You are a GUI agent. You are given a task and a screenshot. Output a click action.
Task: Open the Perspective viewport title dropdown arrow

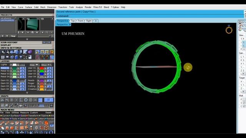tap(70, 25)
